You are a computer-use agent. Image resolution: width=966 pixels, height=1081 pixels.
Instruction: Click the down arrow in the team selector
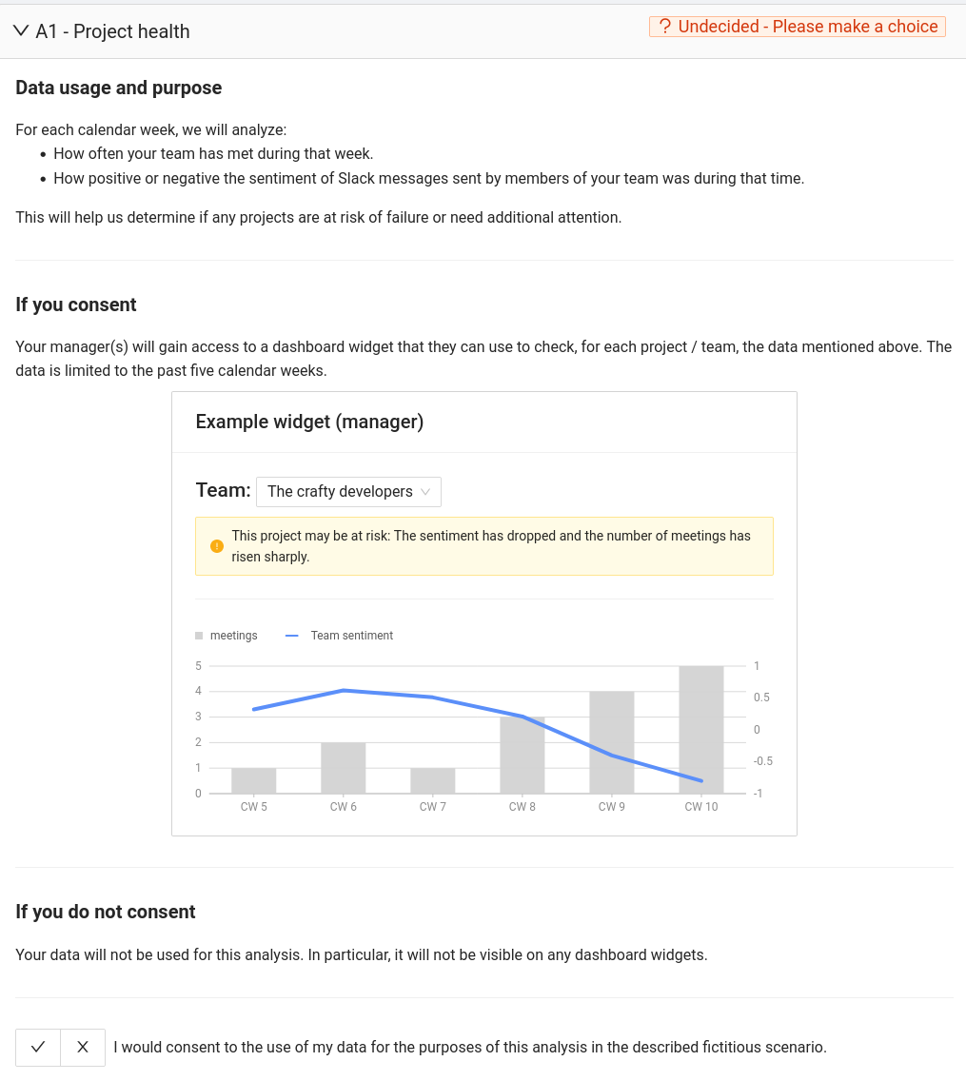point(425,492)
